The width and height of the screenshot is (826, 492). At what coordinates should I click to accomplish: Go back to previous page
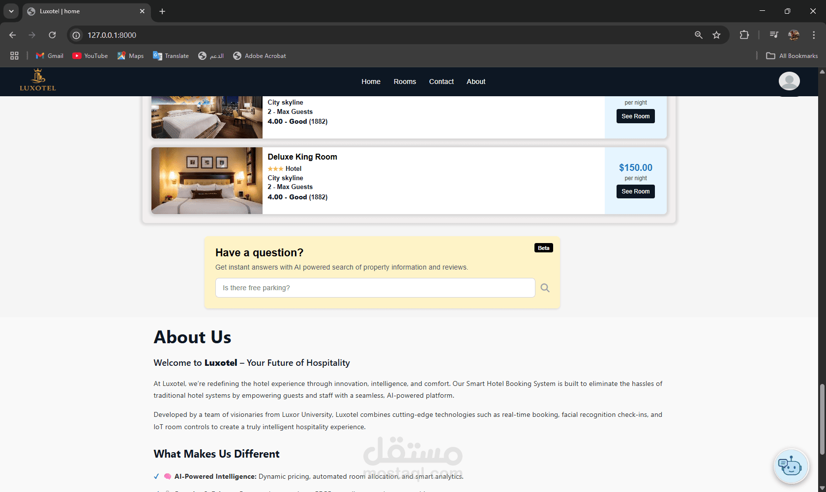coord(13,35)
